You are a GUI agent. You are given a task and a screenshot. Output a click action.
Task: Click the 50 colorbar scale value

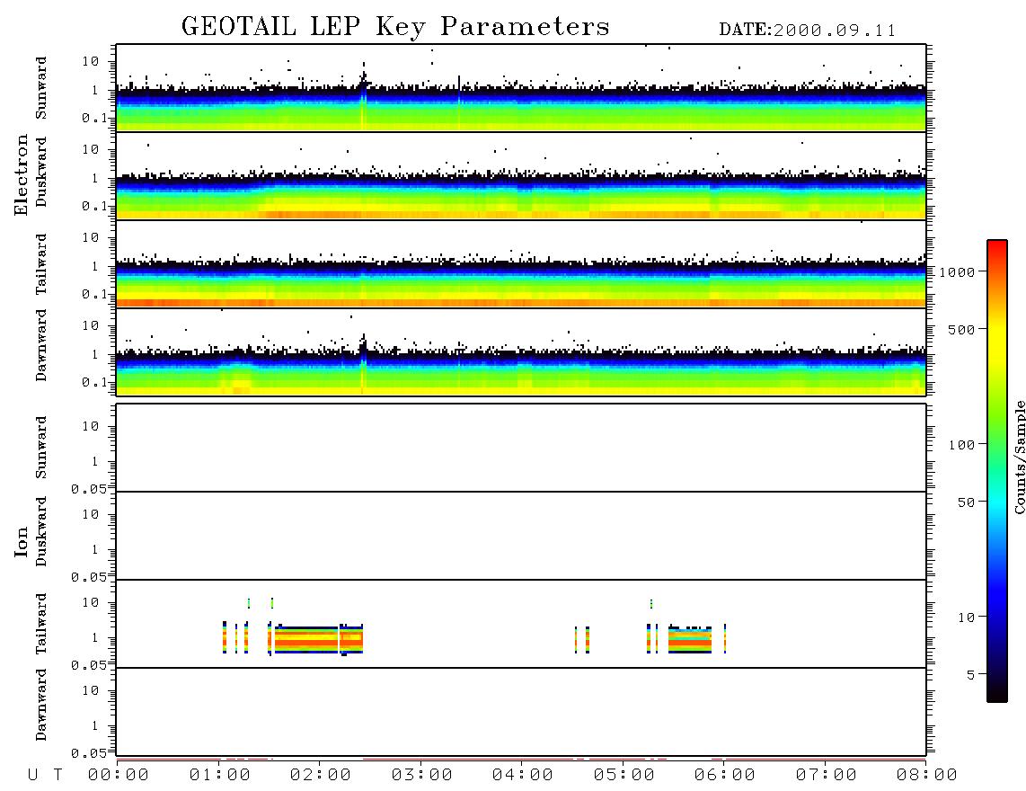coord(966,502)
